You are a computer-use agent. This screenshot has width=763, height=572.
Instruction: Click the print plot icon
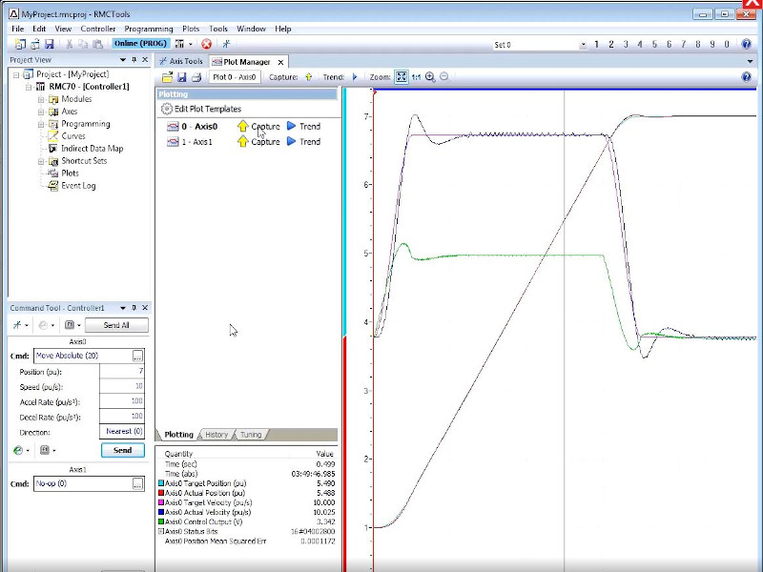(x=196, y=76)
